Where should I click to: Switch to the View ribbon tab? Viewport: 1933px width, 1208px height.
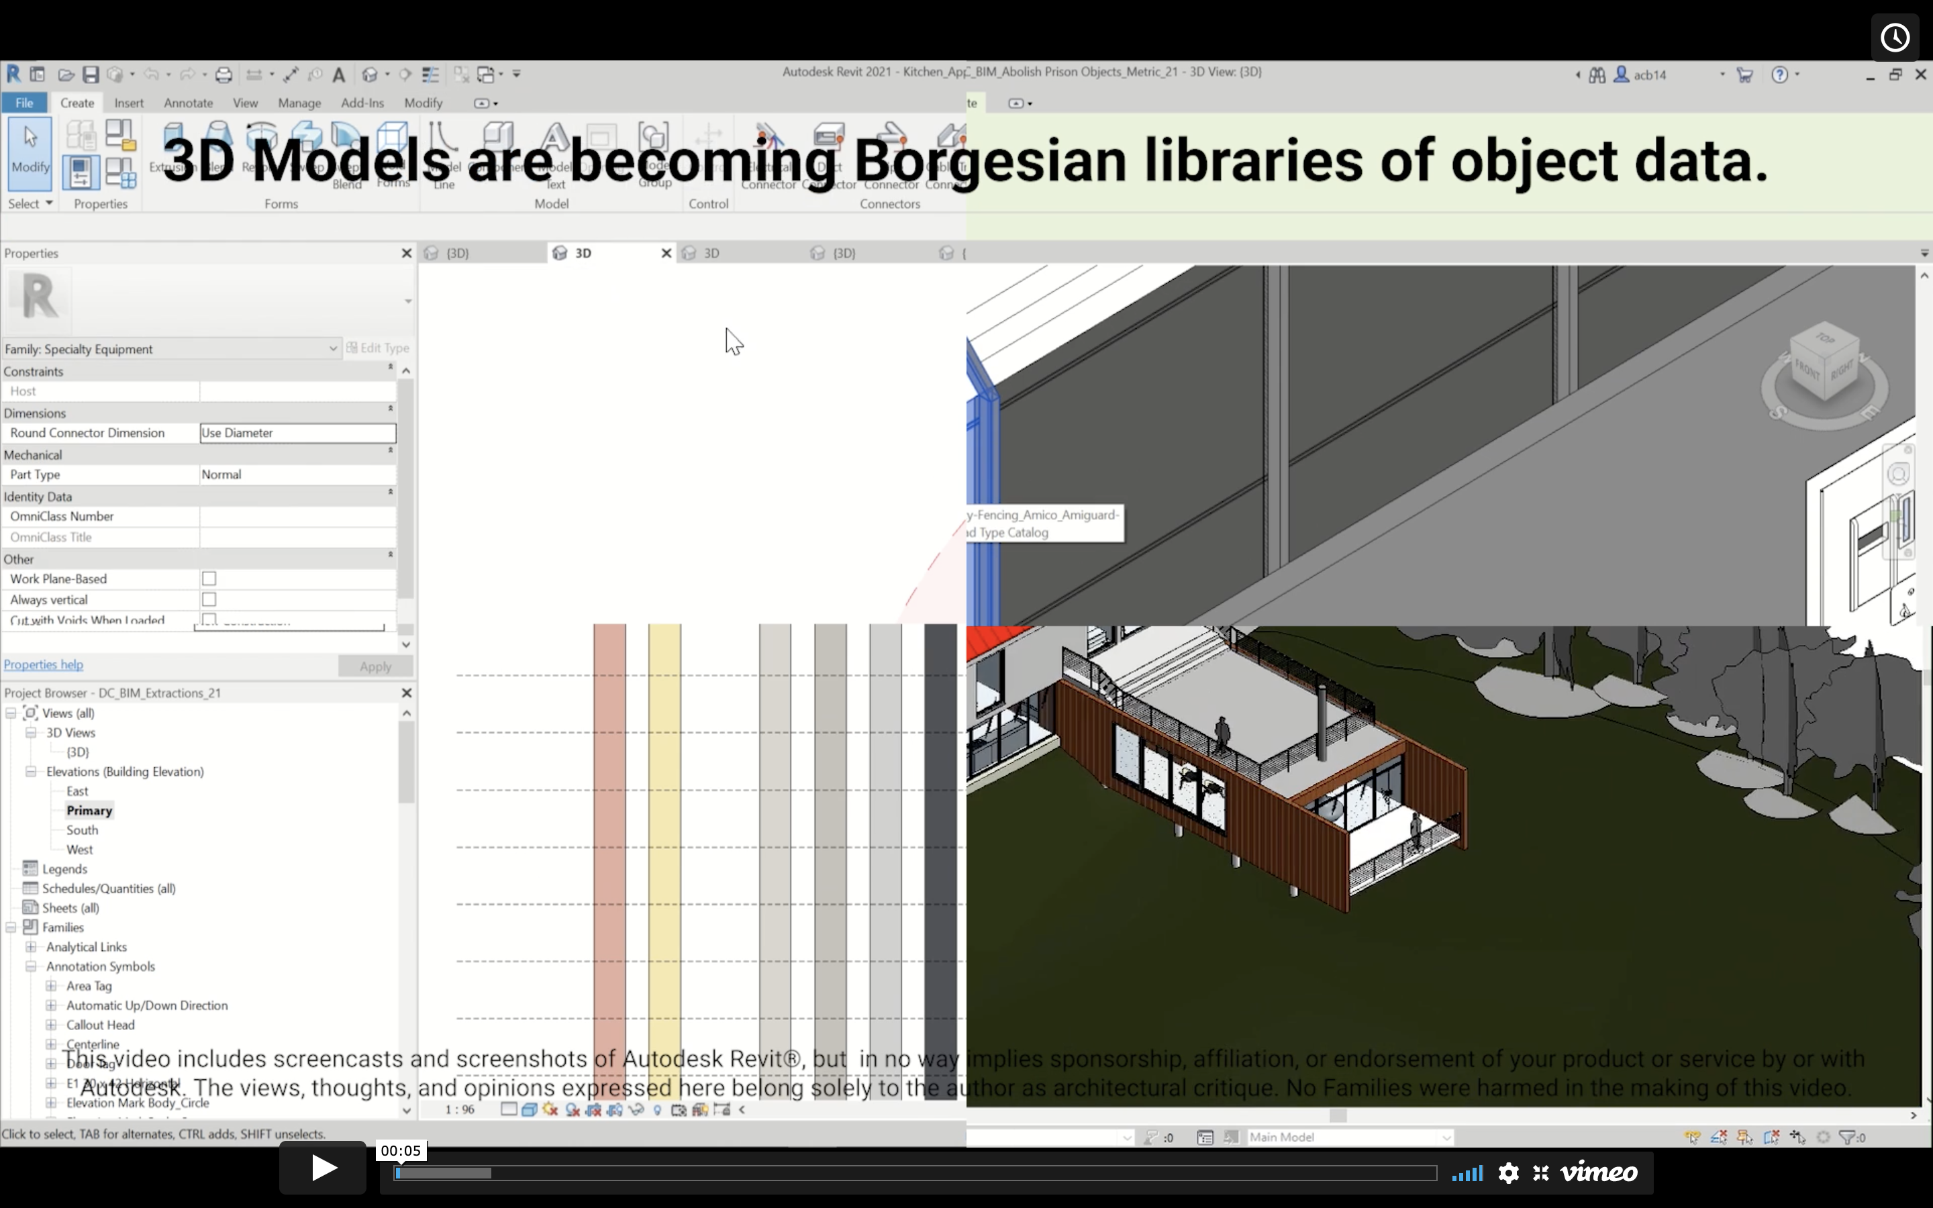(x=245, y=103)
